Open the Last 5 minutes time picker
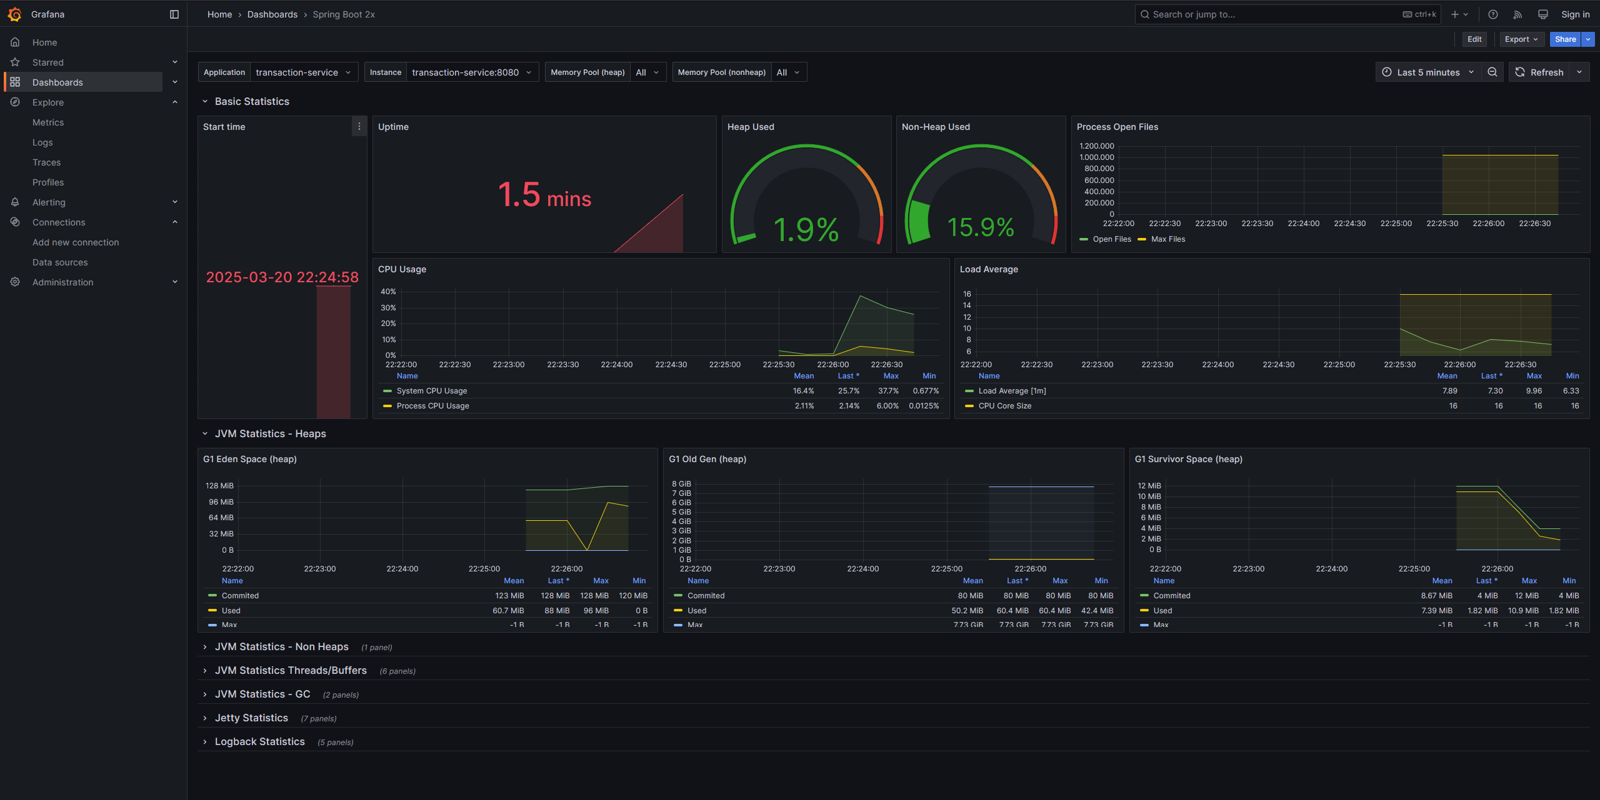 pos(1427,72)
